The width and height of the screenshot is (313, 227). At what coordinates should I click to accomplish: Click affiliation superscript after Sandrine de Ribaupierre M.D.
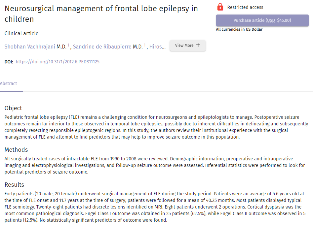click(145, 46)
